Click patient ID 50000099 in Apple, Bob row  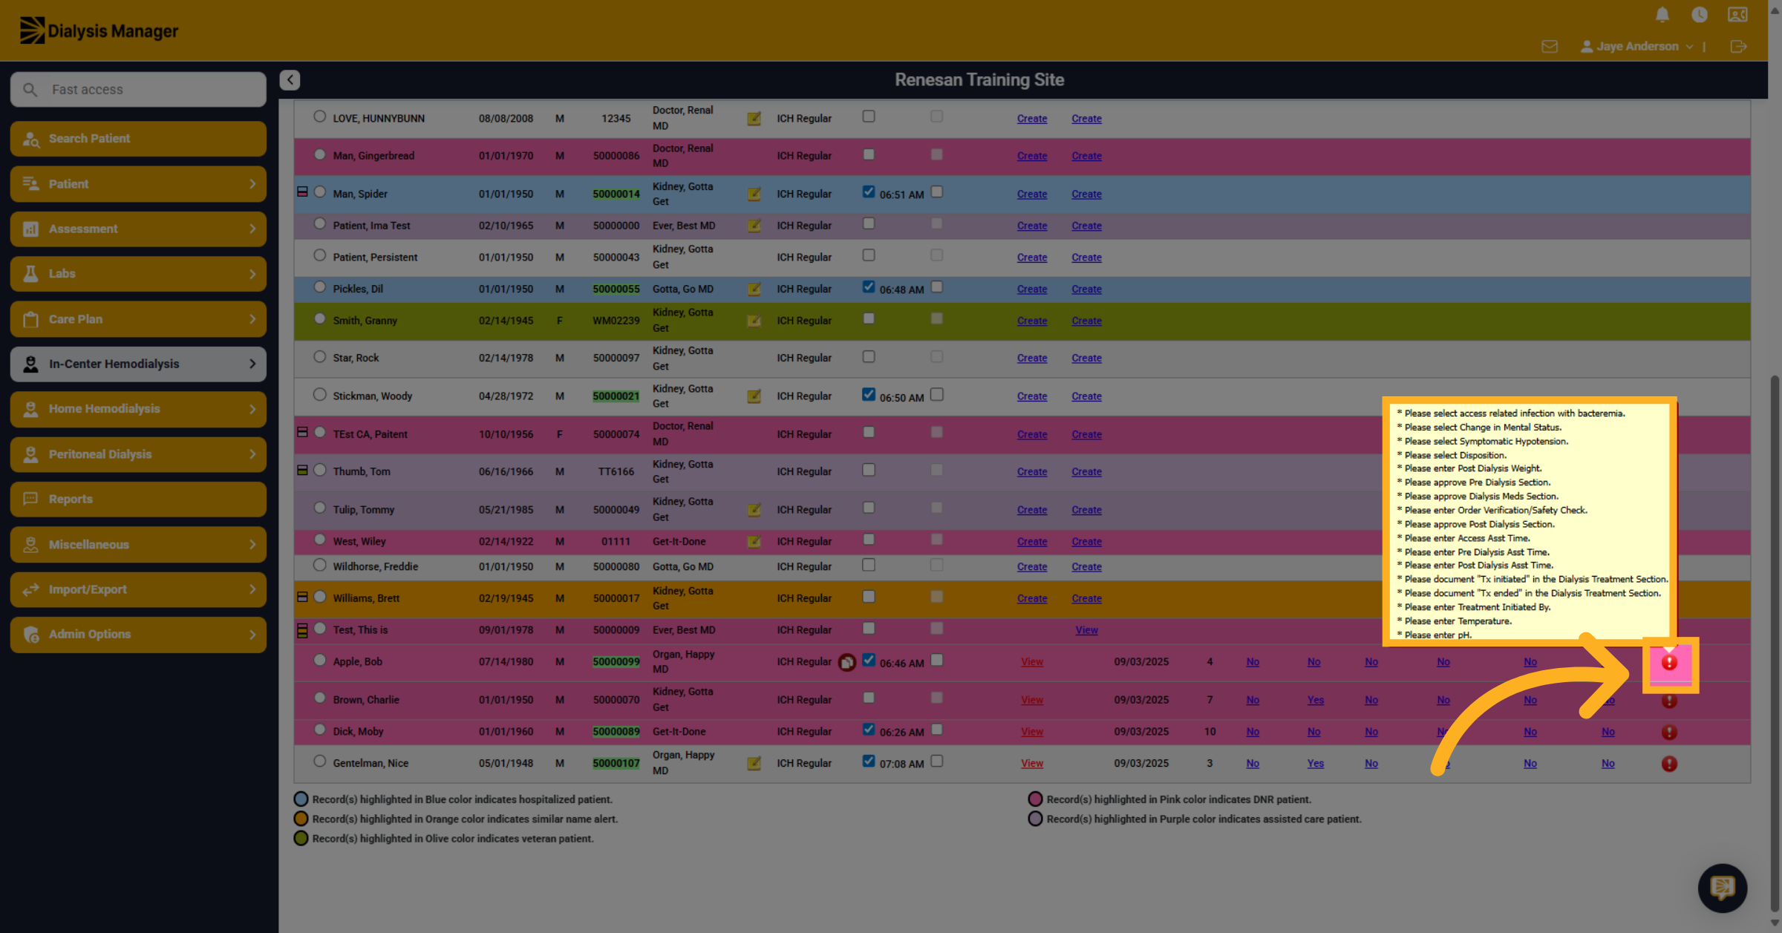pyautogui.click(x=616, y=662)
